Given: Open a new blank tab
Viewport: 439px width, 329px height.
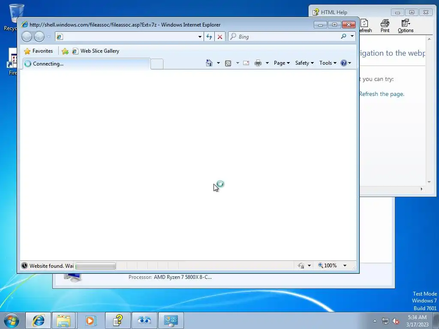Looking at the screenshot, I should pos(157,64).
